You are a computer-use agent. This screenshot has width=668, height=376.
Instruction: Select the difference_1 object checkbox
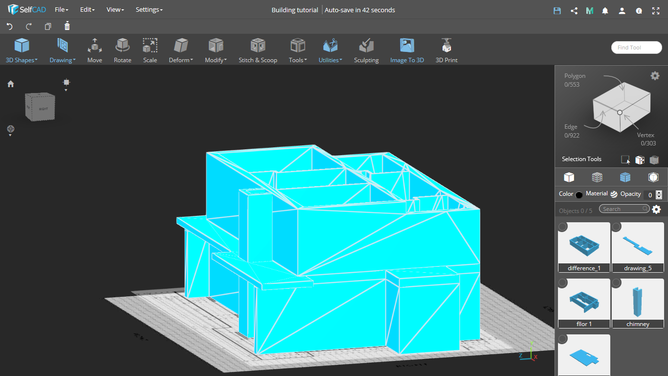tap(563, 227)
